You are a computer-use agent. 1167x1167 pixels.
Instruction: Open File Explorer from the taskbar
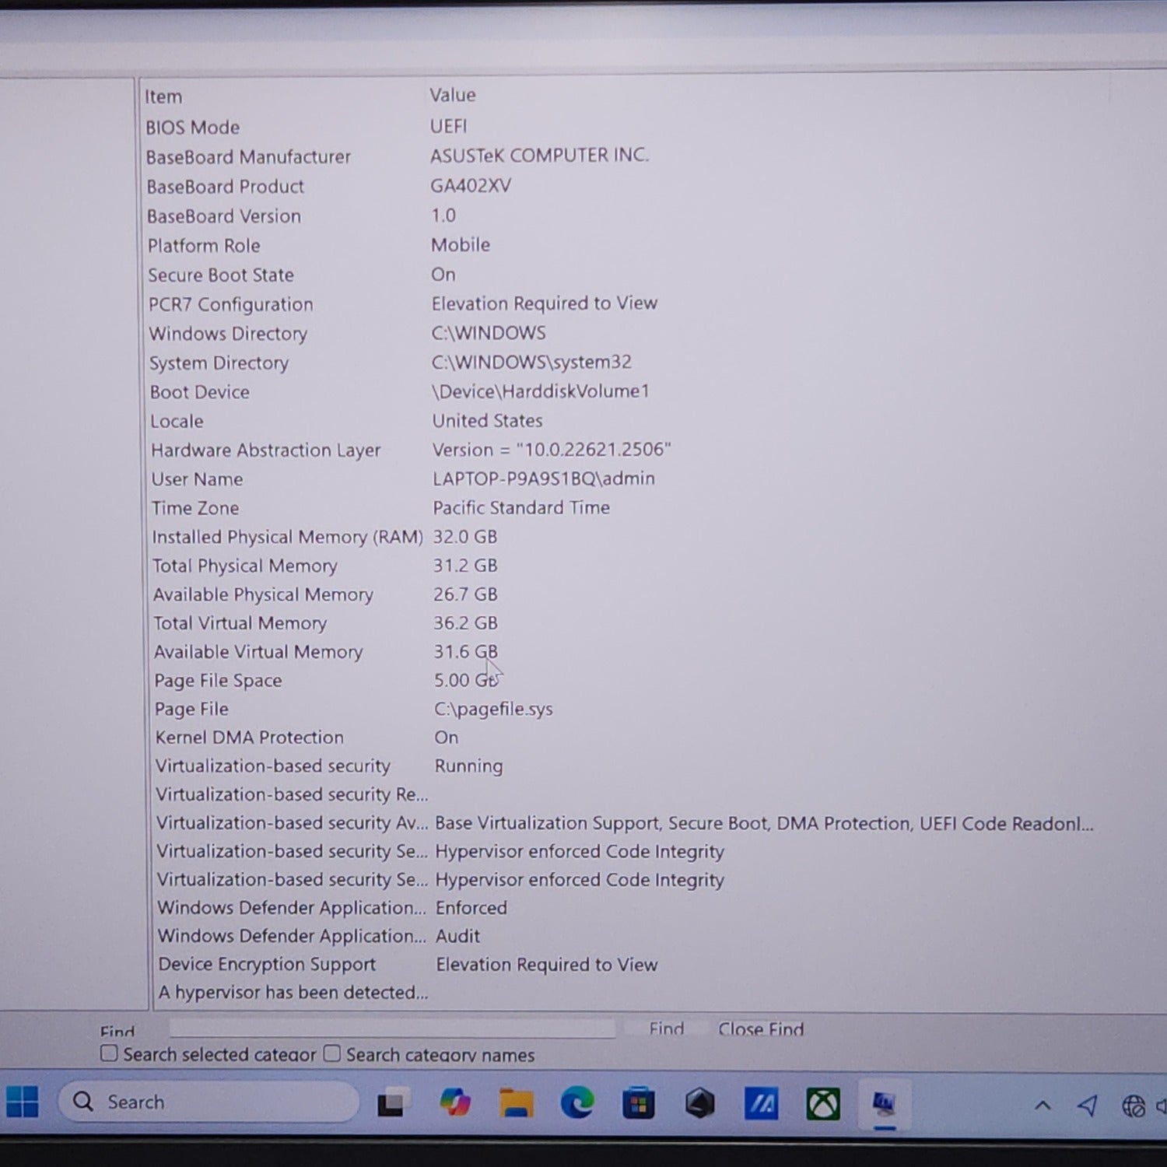click(x=516, y=1104)
